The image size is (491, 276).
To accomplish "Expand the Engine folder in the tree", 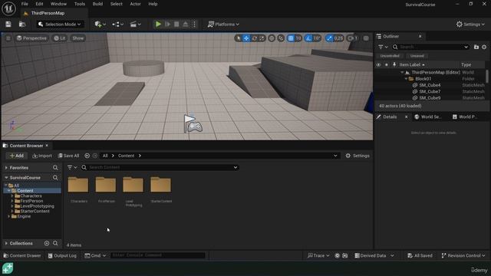I will click(8, 216).
